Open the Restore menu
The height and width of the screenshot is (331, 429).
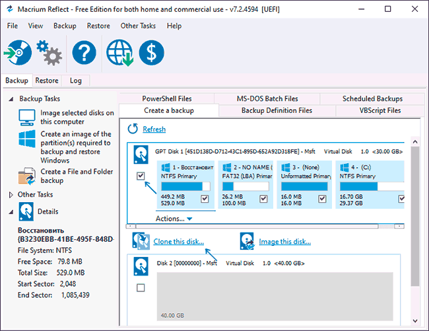click(98, 26)
